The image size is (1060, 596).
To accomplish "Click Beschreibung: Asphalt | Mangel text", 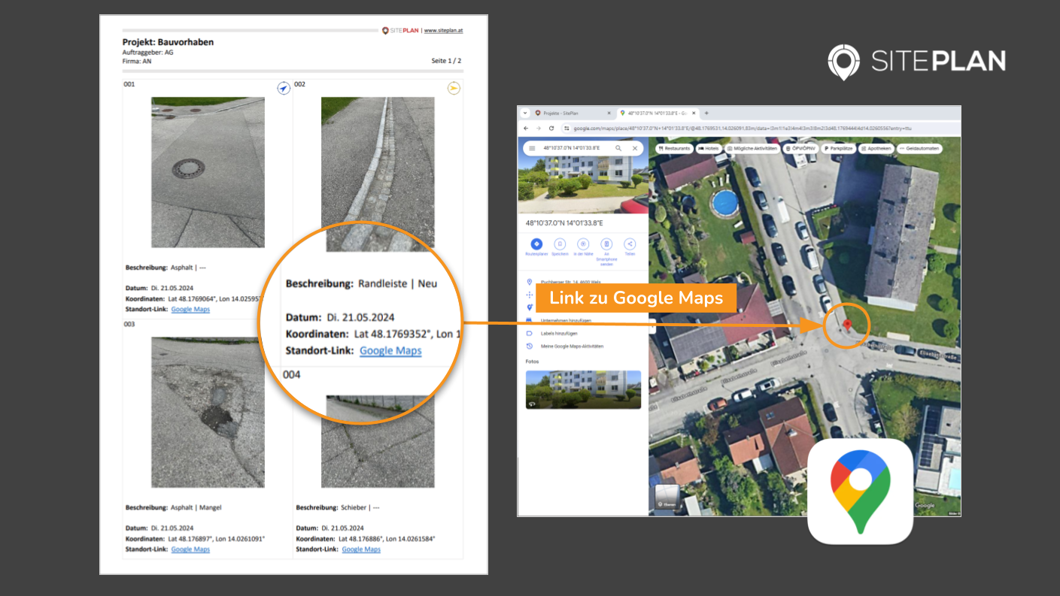I will click(x=174, y=507).
